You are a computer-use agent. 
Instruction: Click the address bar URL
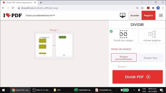coord(40,8)
